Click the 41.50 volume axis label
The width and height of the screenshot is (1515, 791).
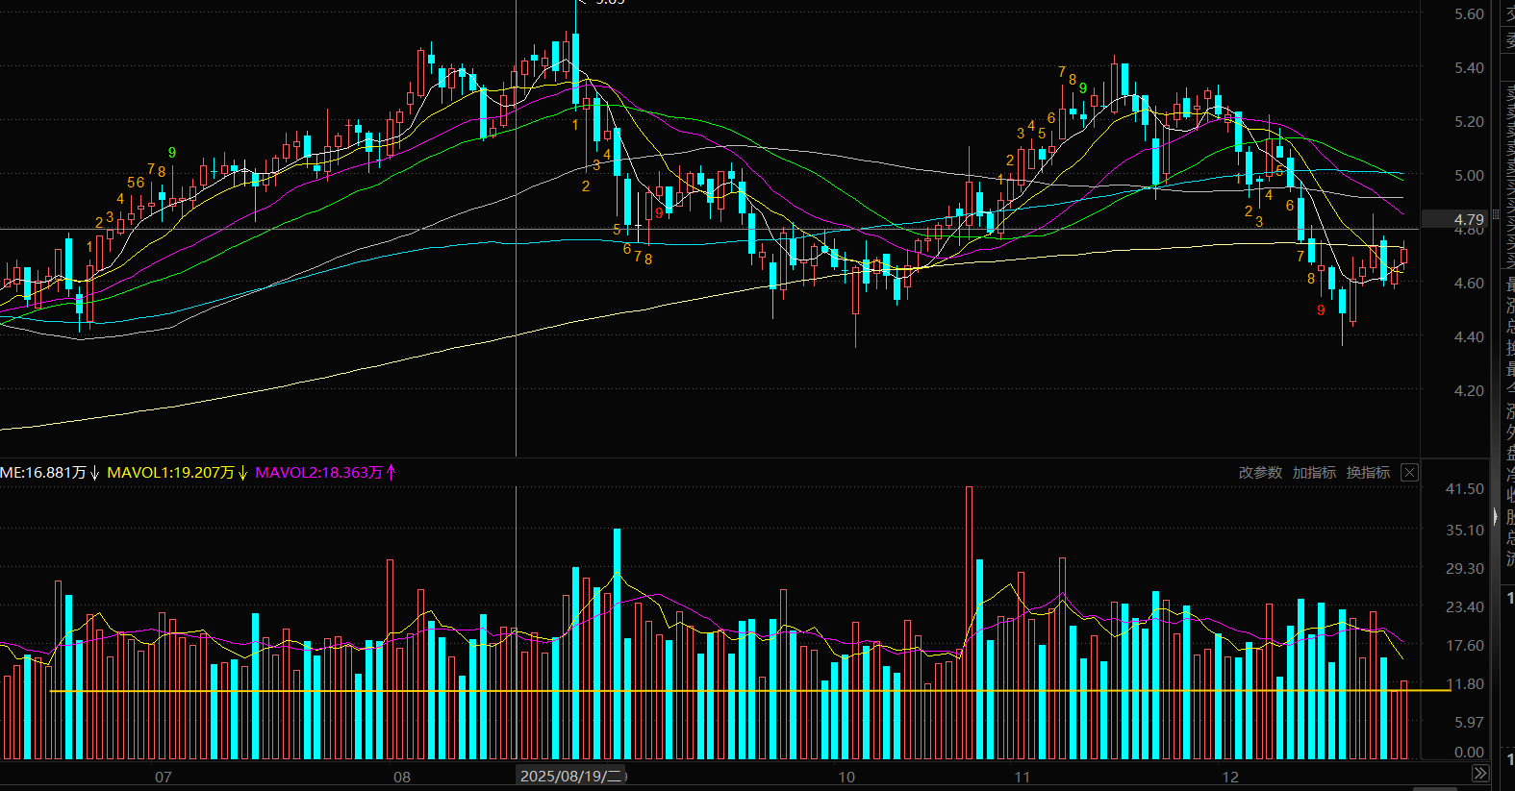[x=1465, y=489]
